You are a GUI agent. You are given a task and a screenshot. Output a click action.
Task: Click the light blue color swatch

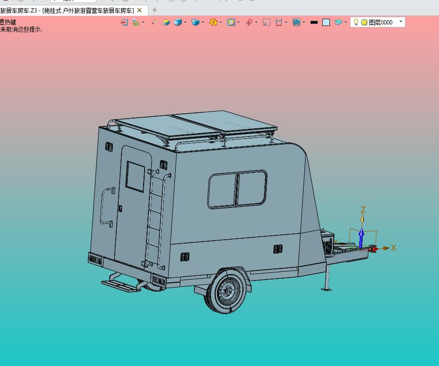326,22
